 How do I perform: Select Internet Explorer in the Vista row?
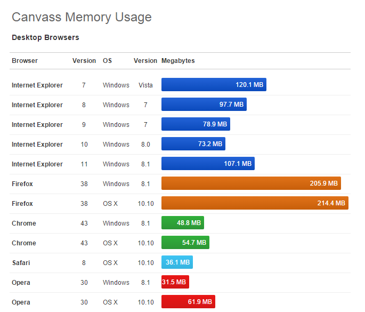(x=37, y=85)
